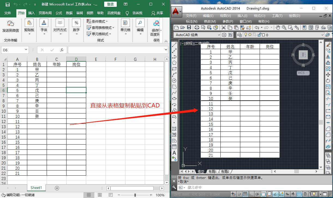Toggle Ortho mode in AutoCAD status bar

(251, 194)
